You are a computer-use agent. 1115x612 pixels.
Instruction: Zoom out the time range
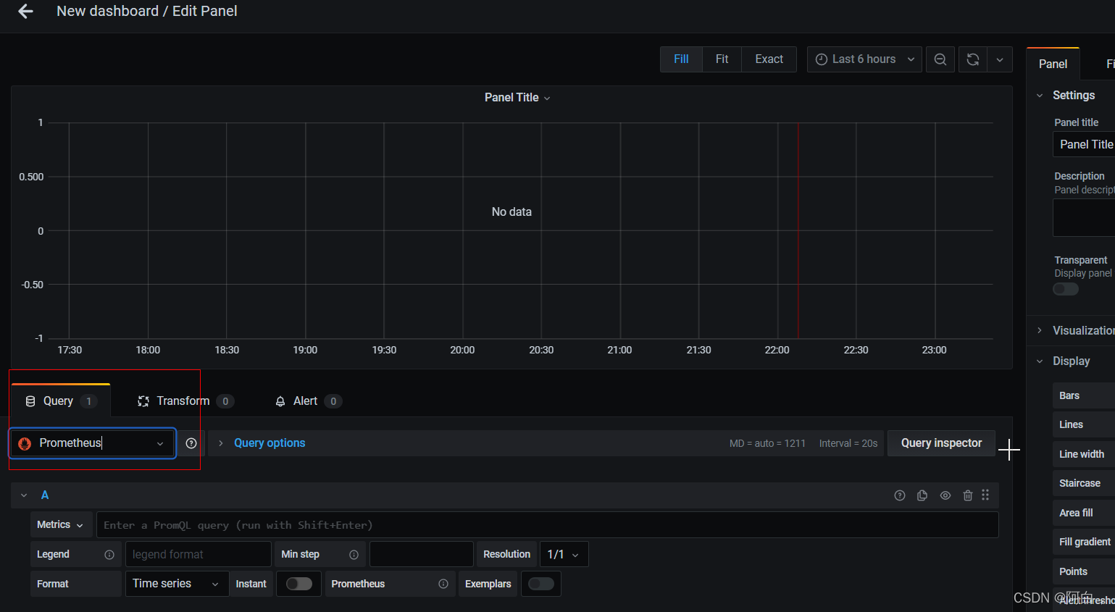click(940, 59)
